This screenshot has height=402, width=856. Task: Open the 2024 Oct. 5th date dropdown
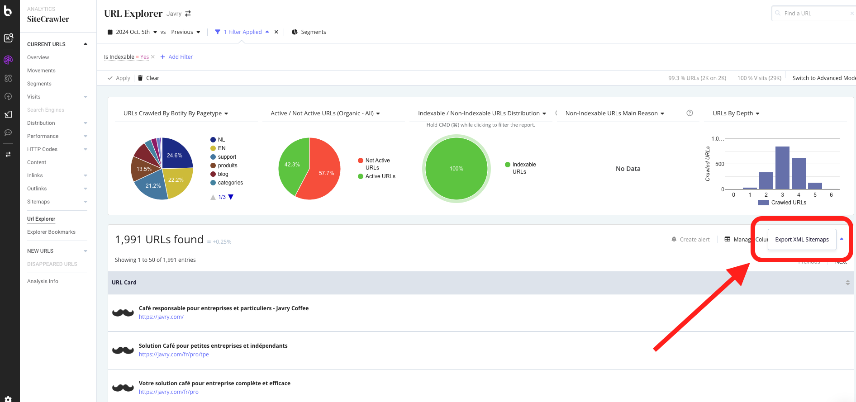(x=132, y=32)
